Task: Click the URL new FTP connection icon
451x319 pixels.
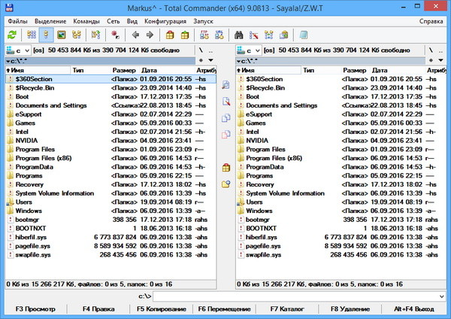Action: pyautogui.click(x=219, y=35)
